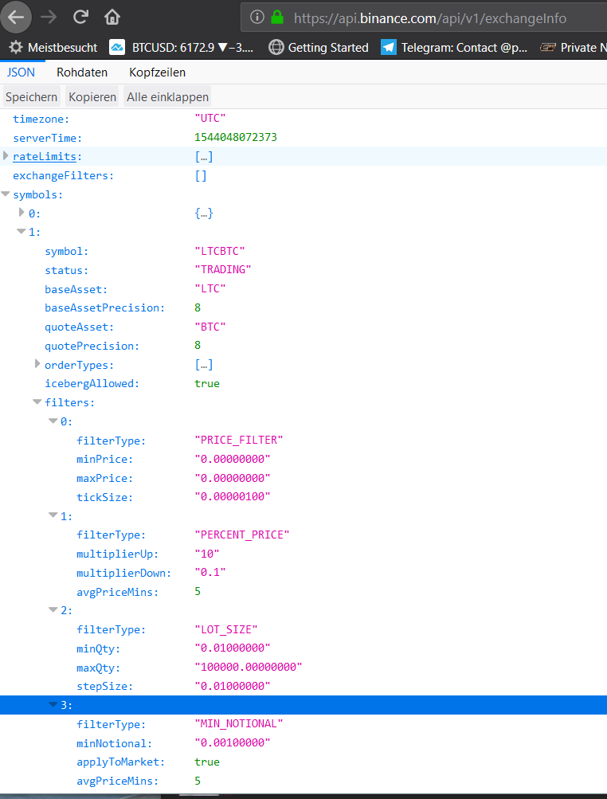Collapse highlighted filter 3 node

[53, 704]
